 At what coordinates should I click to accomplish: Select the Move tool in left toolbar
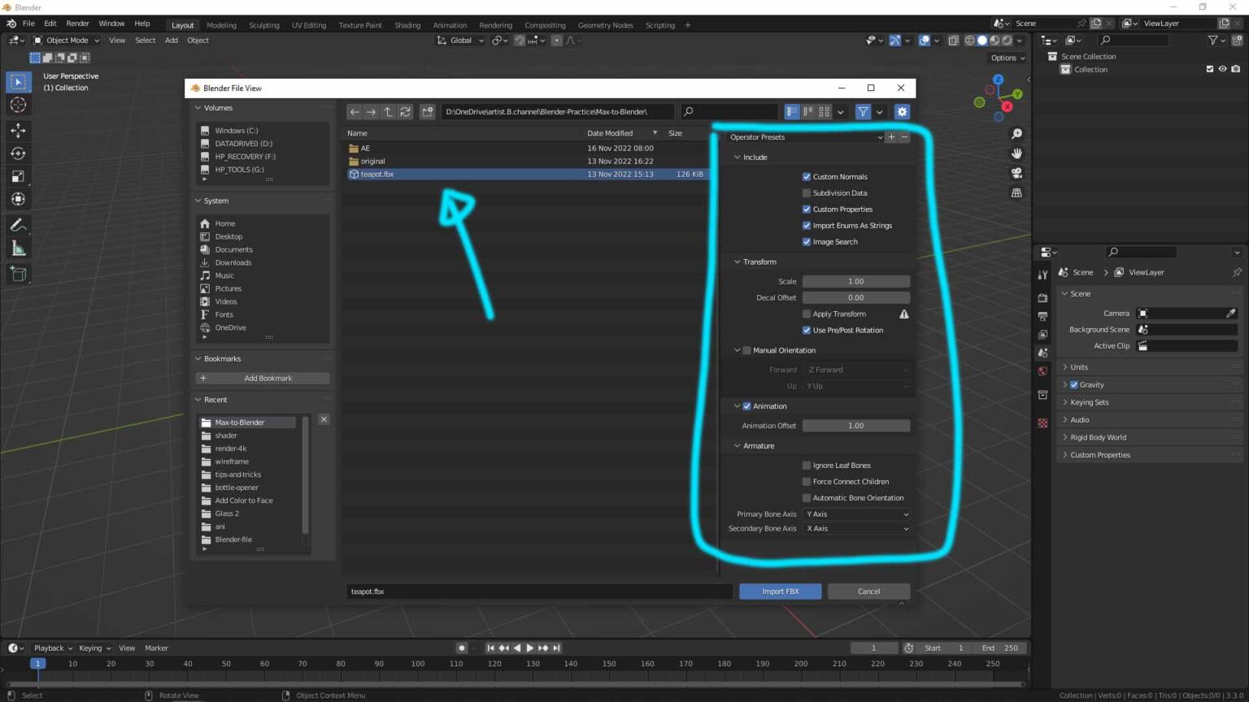pos(18,130)
